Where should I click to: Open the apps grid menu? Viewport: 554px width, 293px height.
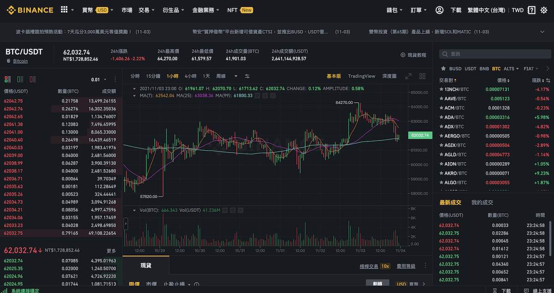(x=64, y=10)
